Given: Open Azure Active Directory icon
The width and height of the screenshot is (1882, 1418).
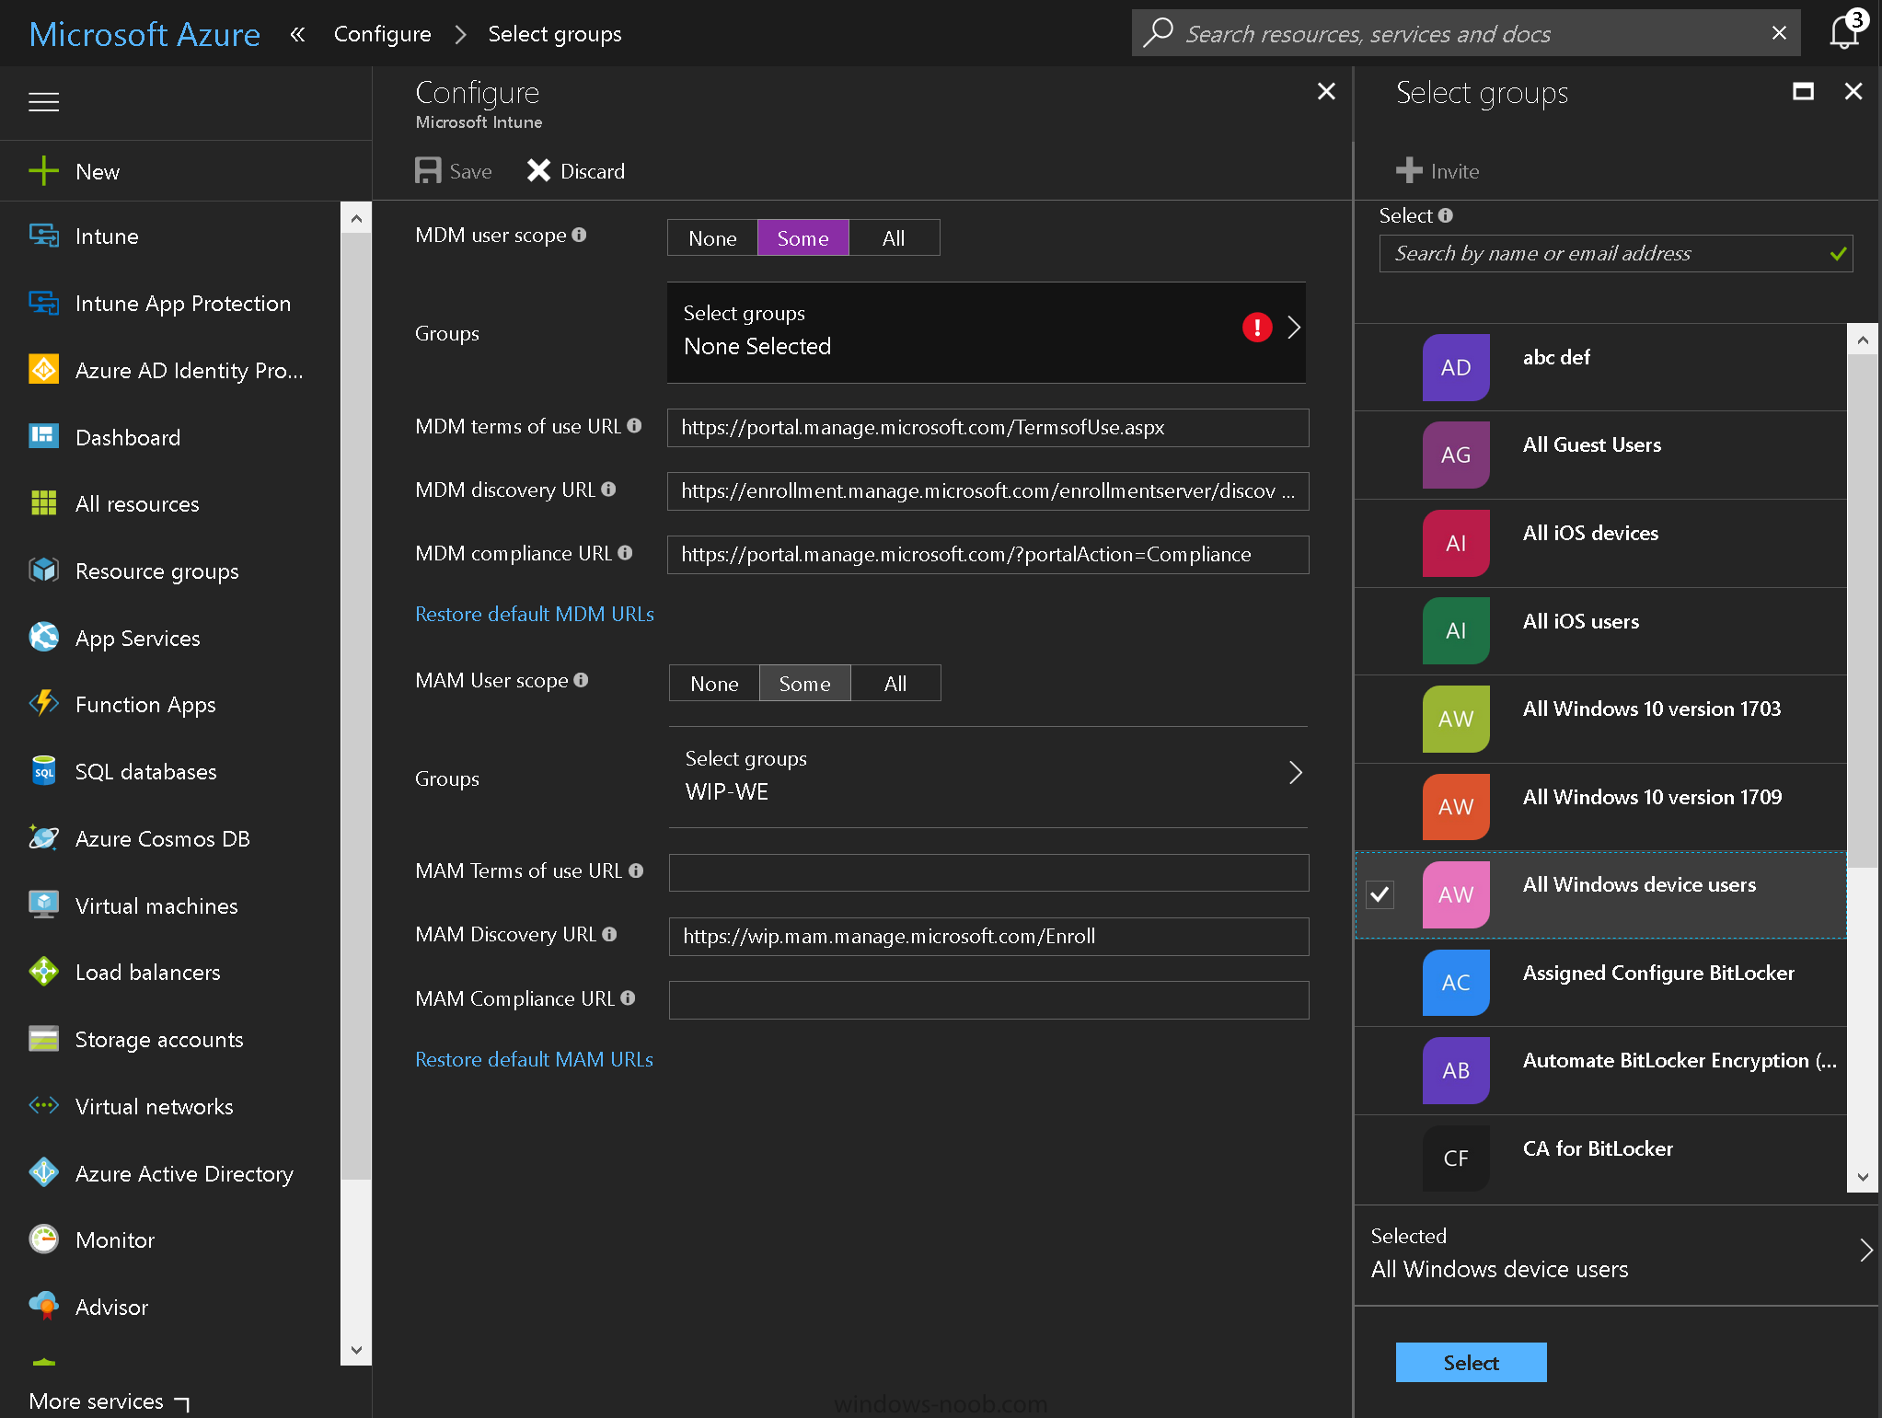Looking at the screenshot, I should 43,1173.
